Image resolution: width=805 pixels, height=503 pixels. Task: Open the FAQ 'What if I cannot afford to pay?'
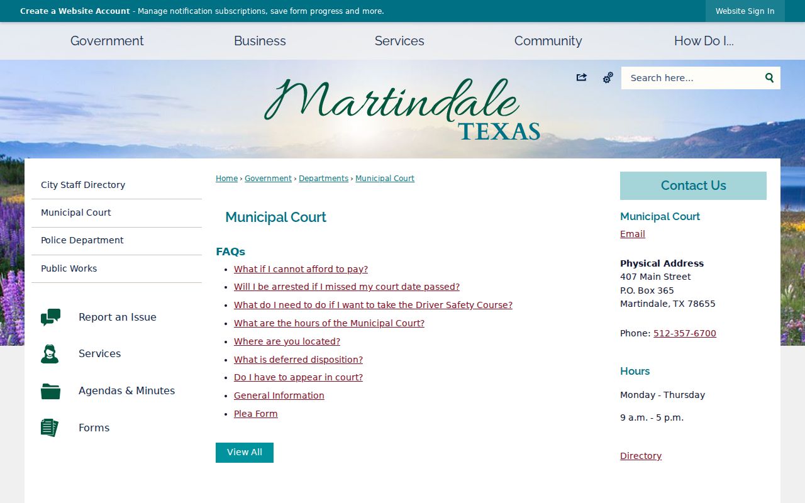pyautogui.click(x=301, y=269)
